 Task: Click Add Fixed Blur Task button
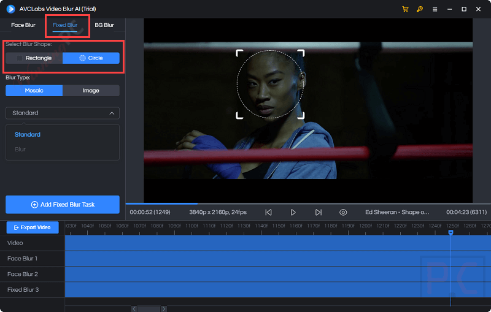[x=63, y=205]
